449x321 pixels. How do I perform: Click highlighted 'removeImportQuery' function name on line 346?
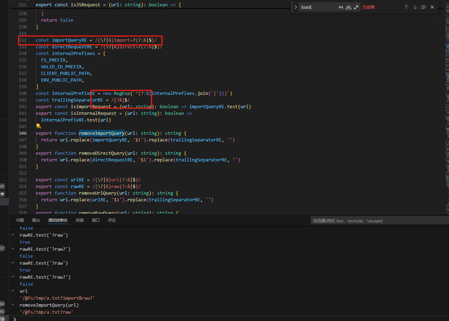coord(101,133)
